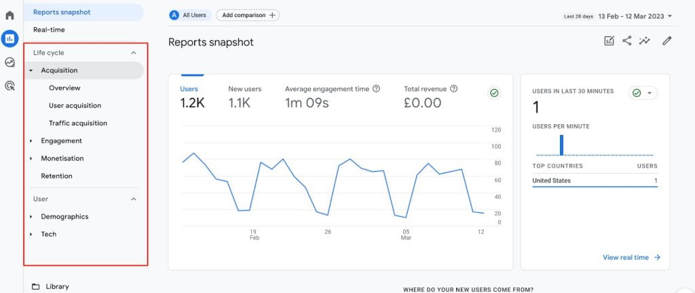Screen dimensions: 695x293
Task: Open the date range dropdown
Action: [x=670, y=16]
